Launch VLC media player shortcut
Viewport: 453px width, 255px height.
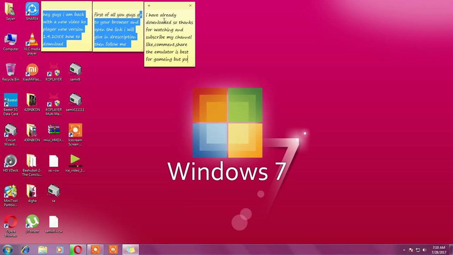click(x=32, y=44)
